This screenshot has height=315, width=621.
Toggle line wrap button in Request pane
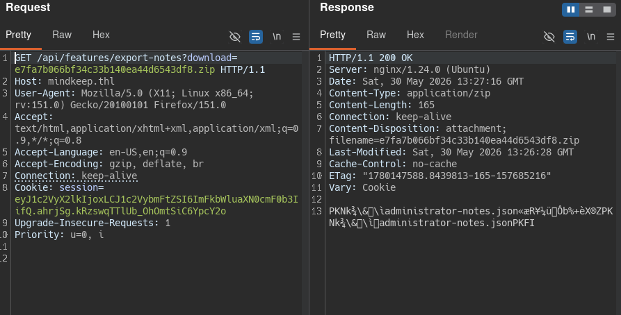click(256, 37)
